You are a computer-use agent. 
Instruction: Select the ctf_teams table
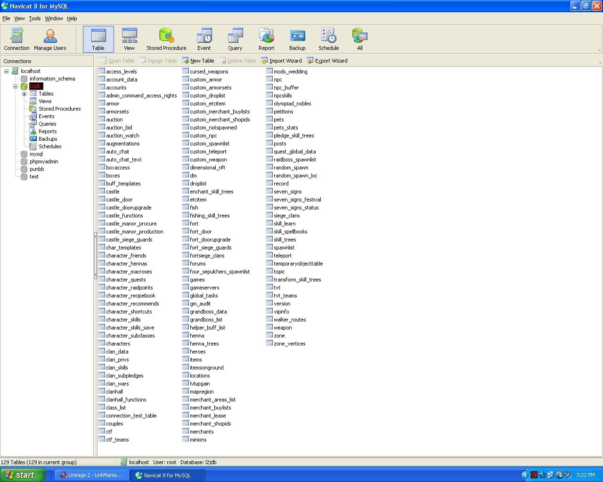click(x=117, y=440)
